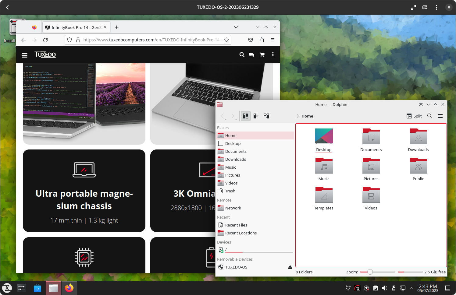Click laptop with lavender wallpaper image
This screenshot has height=295, width=456.
pyautogui.click(x=84, y=104)
